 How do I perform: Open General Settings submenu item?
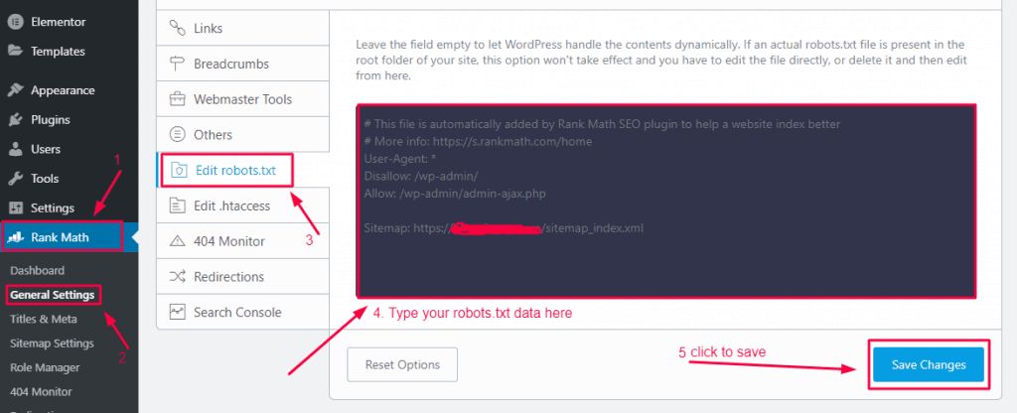[53, 295]
